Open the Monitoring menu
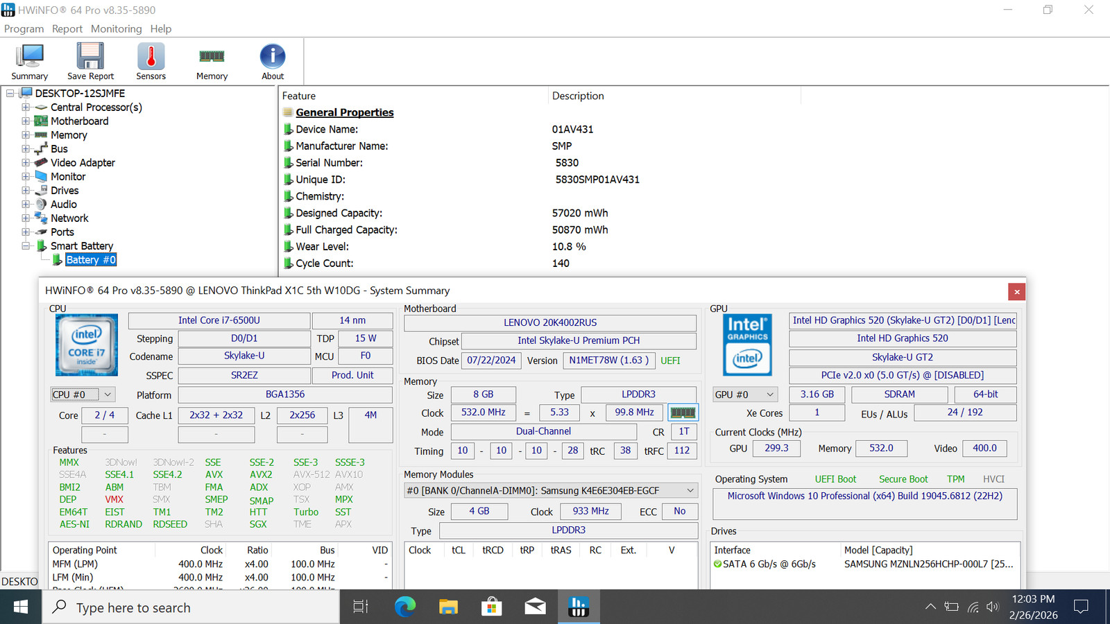Screen dimensions: 1110x624 click(116, 29)
